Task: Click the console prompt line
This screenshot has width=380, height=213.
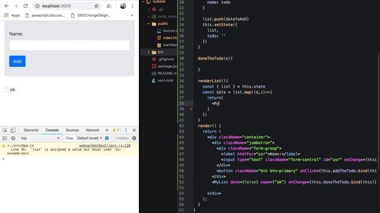Action: [69, 159]
